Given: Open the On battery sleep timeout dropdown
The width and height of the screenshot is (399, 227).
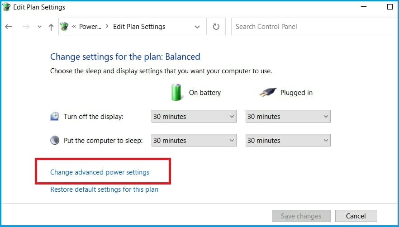Looking at the screenshot, I should point(194,141).
